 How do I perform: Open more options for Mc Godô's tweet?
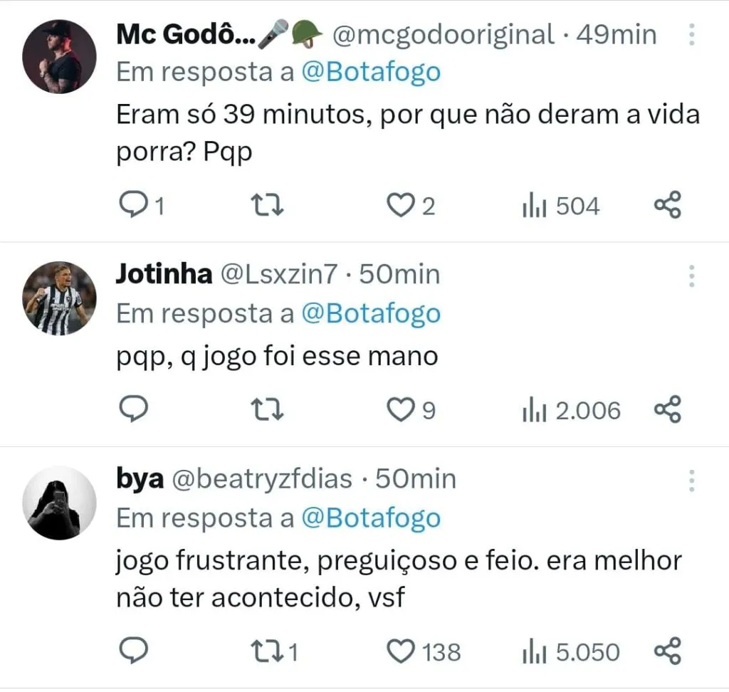[x=691, y=35]
